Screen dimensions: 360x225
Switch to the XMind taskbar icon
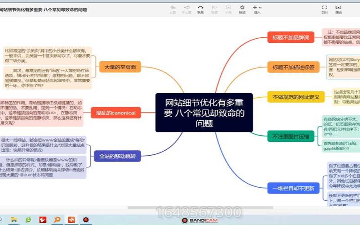click(x=72, y=220)
